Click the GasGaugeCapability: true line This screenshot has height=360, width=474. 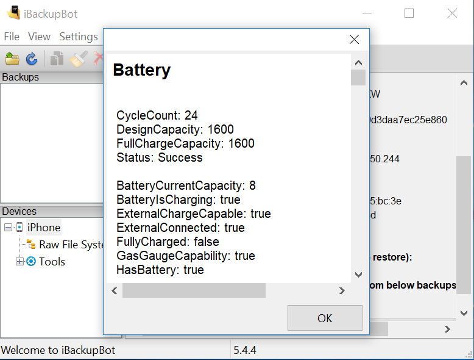coord(186,256)
